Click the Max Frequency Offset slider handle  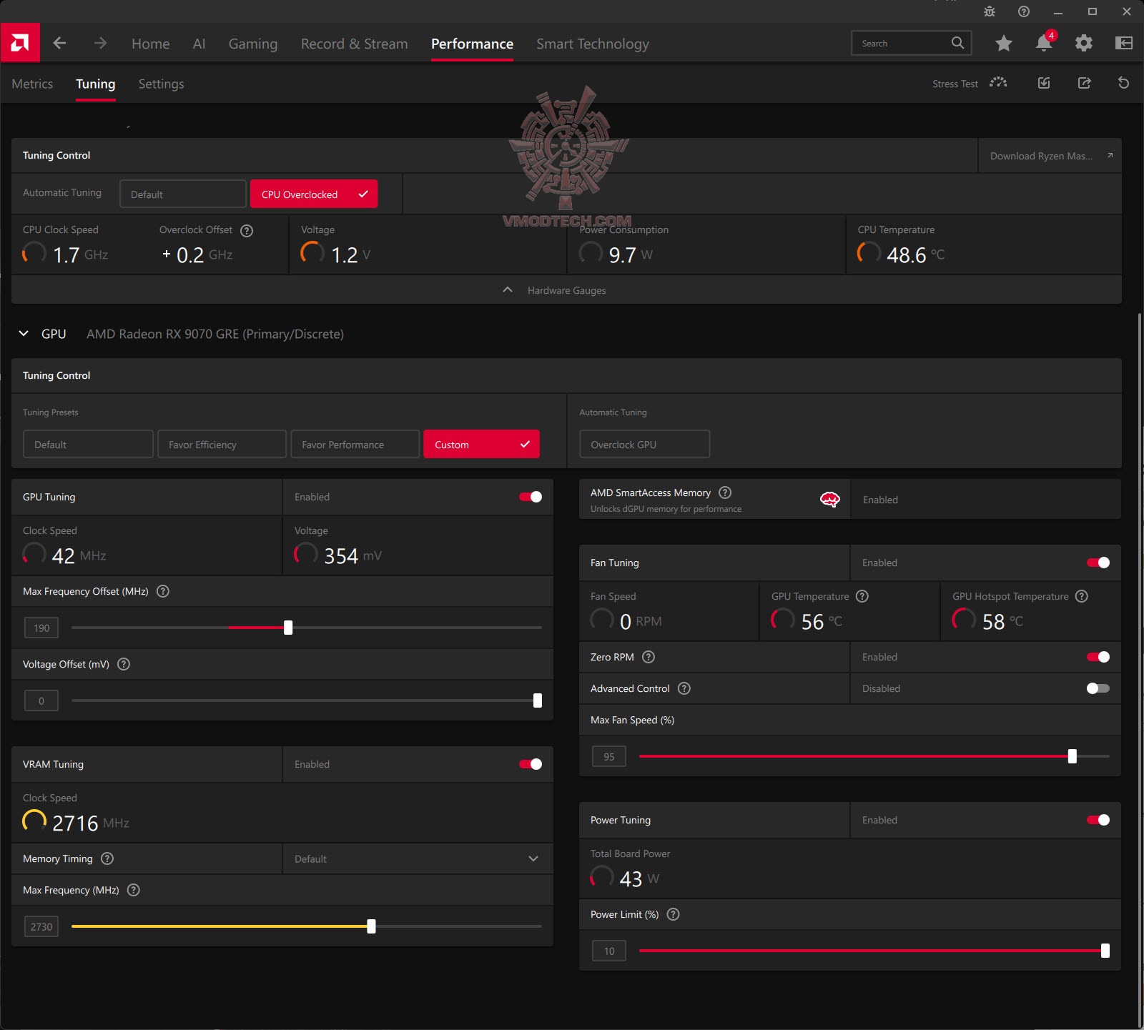(288, 628)
